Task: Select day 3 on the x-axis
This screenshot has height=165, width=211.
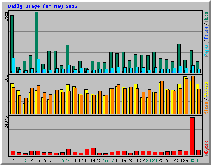Action: pos(26,160)
